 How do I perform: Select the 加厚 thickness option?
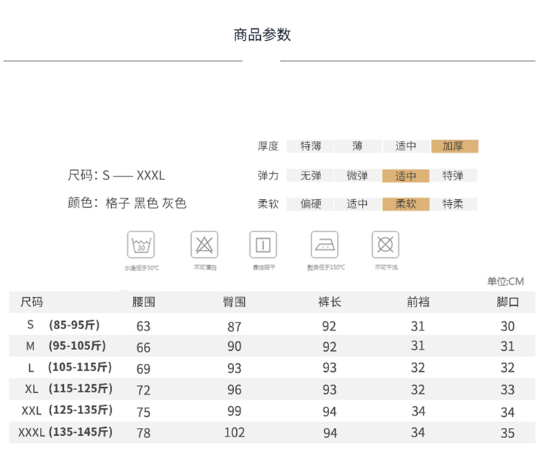tap(454, 146)
